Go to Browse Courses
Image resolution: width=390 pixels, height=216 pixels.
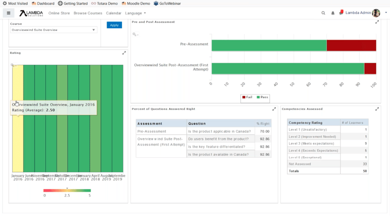pos(88,13)
